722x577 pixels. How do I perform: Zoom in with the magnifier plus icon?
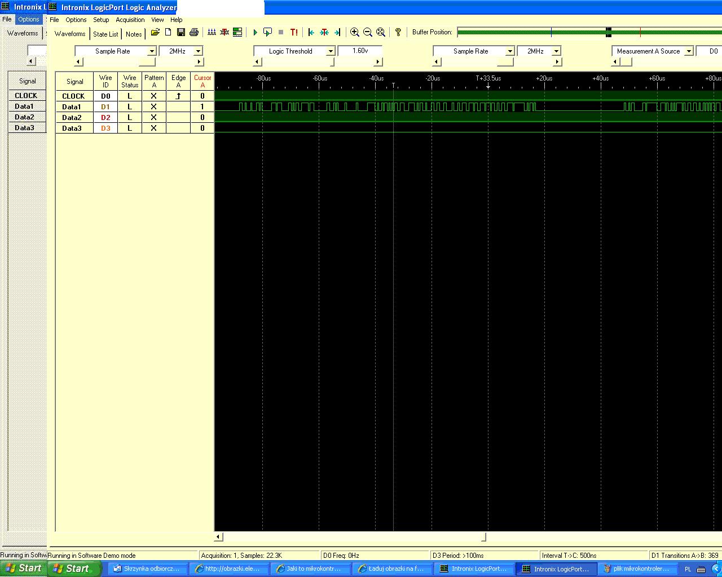coord(355,33)
